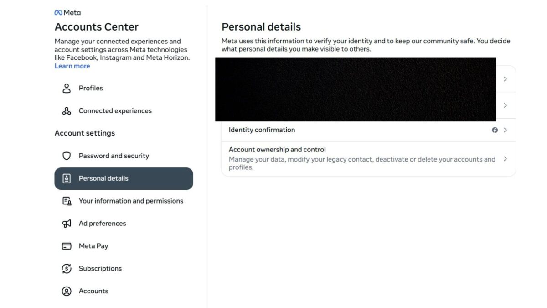Click the Facebook icon beside Identity confirmation
The image size is (547, 308).
point(495,130)
